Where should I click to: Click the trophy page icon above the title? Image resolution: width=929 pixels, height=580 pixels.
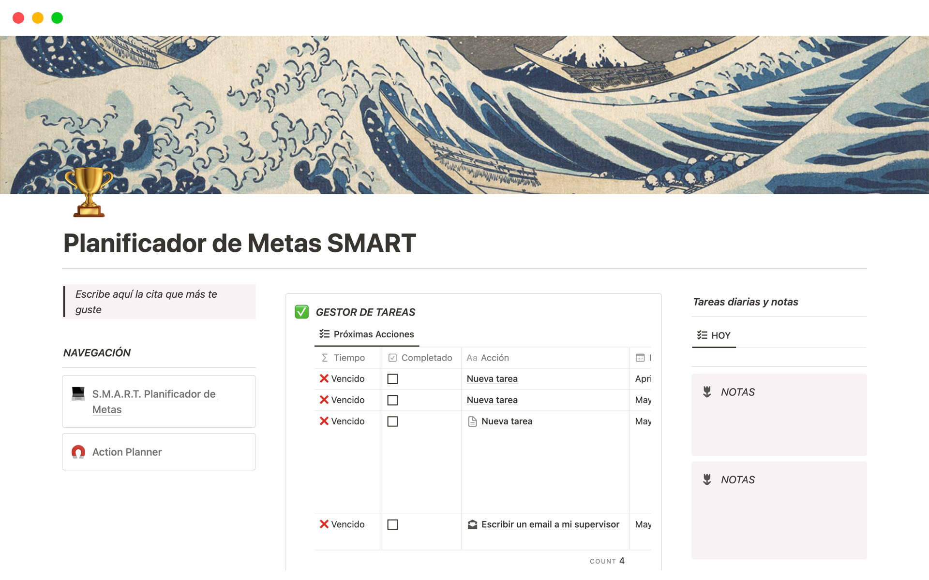[89, 192]
